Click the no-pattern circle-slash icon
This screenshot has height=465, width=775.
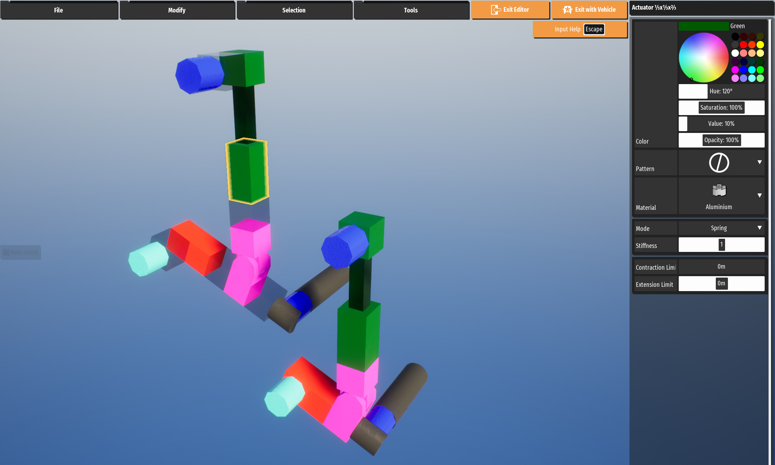pos(719,163)
